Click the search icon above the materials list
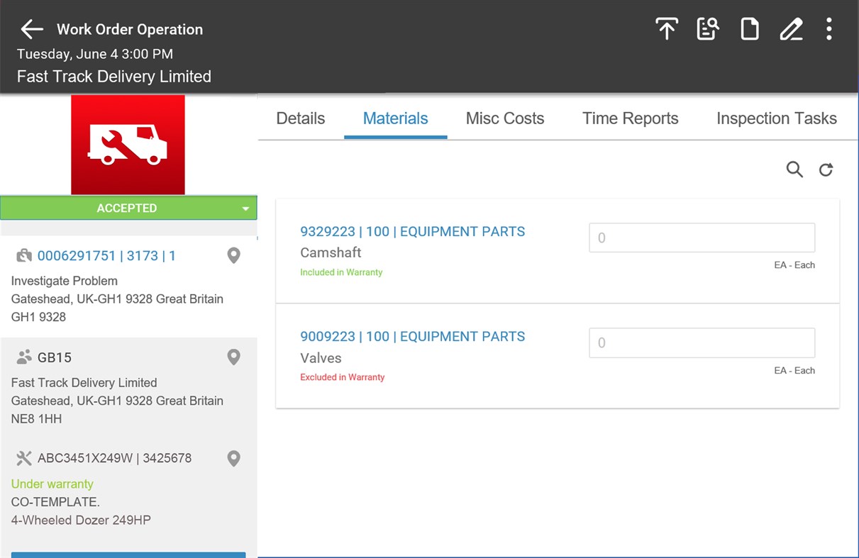859x558 pixels. [x=794, y=169]
